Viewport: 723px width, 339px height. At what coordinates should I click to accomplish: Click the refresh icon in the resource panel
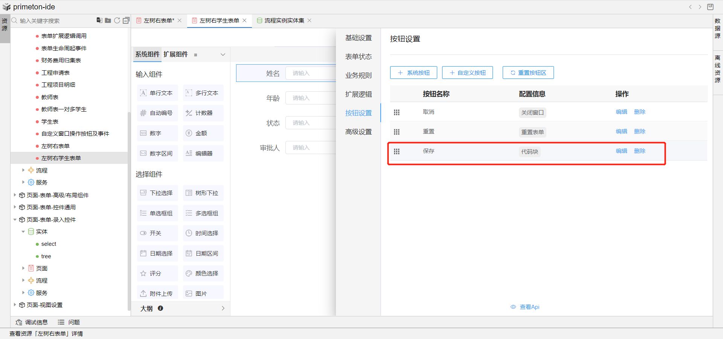click(117, 20)
